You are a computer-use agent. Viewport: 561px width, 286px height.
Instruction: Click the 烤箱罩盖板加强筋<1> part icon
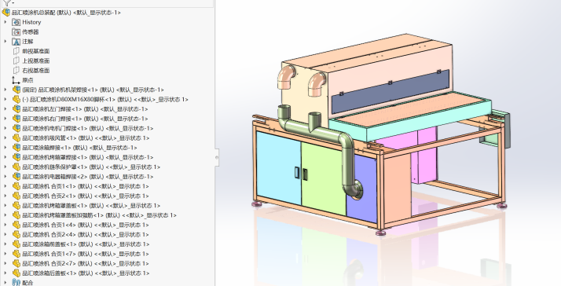[16, 215]
